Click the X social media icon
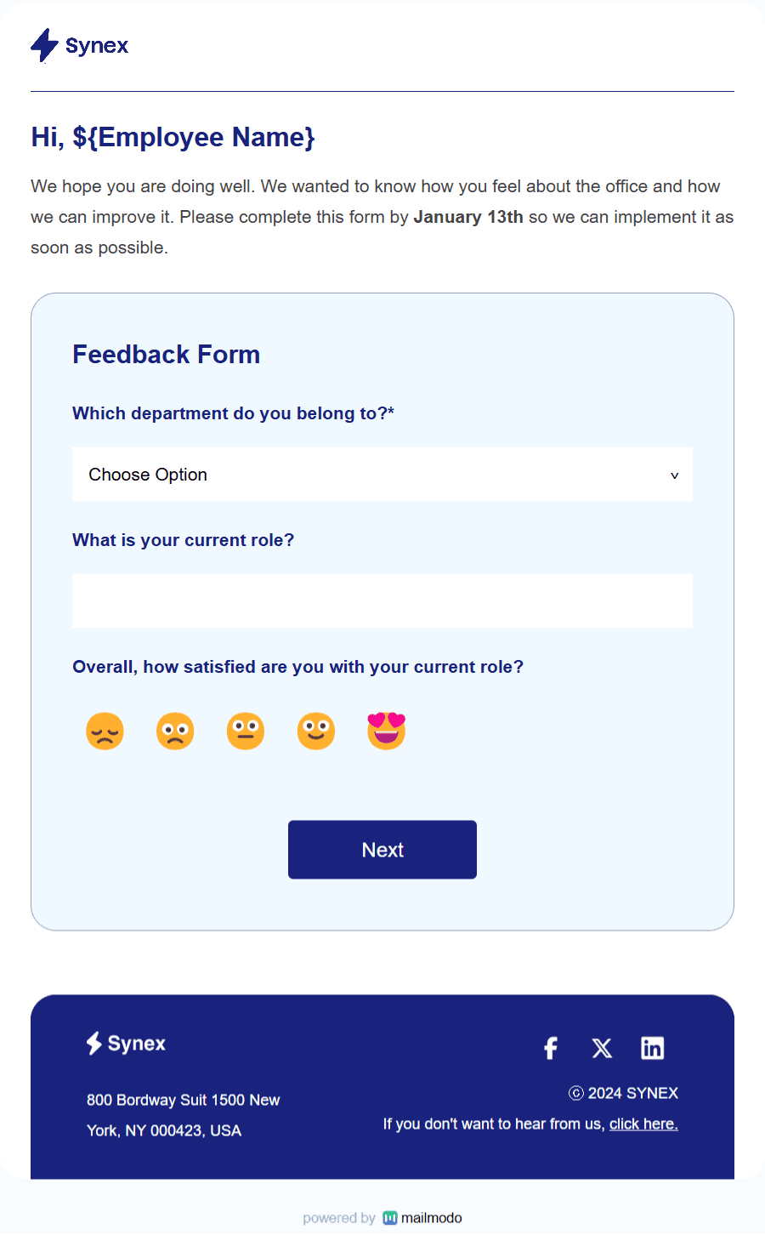Viewport: 765px width, 1235px height. 602,1048
